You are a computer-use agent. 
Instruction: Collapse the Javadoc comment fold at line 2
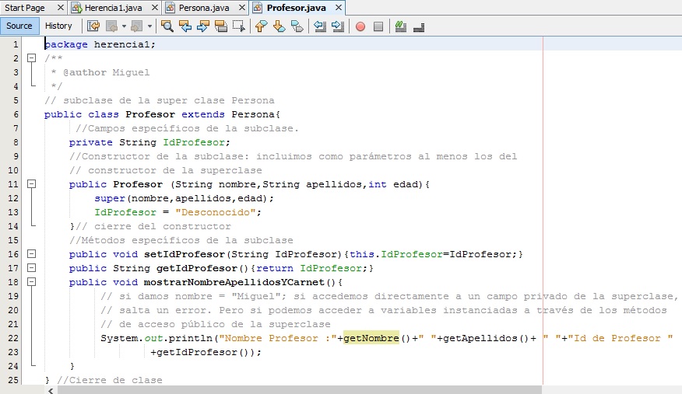(32, 58)
